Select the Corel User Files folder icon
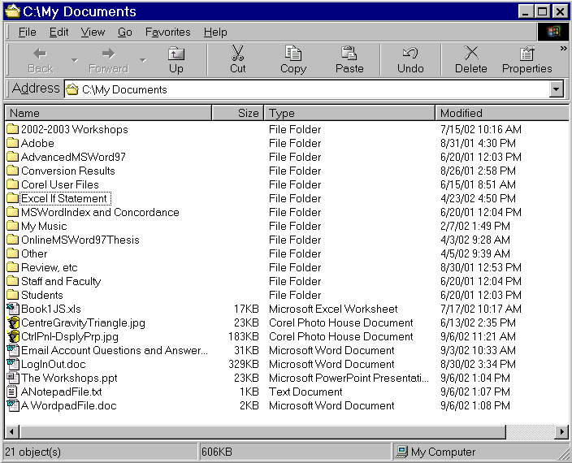 point(13,184)
